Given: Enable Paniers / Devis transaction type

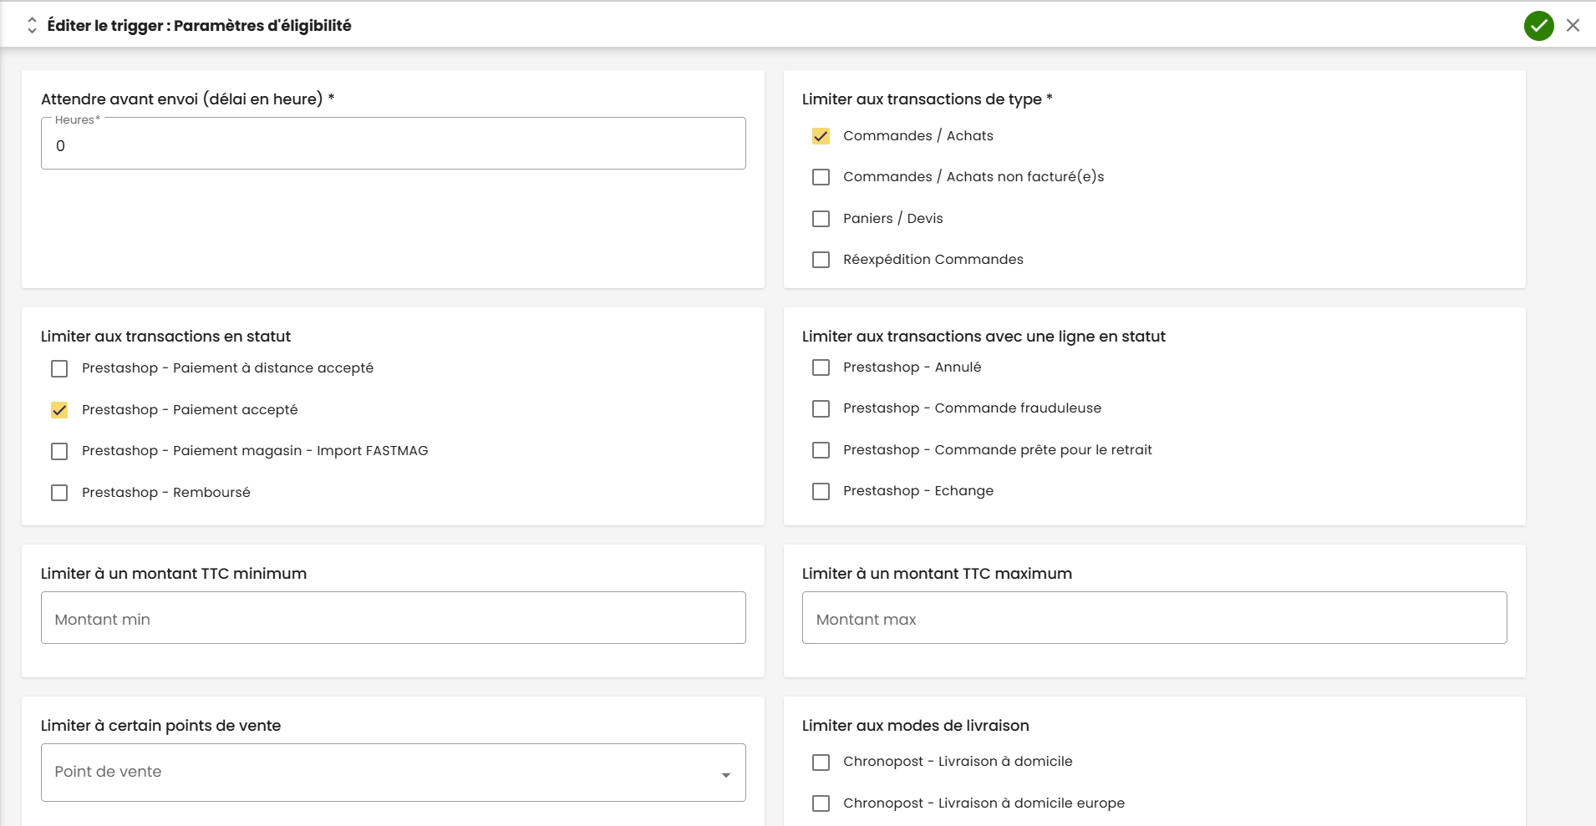Looking at the screenshot, I should [821, 219].
